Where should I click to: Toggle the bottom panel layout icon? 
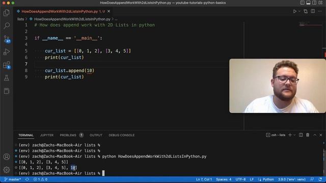click(308, 3)
